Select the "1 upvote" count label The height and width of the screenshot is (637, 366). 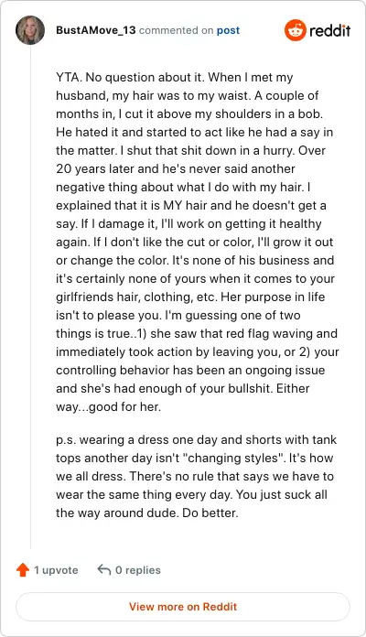[x=56, y=570]
